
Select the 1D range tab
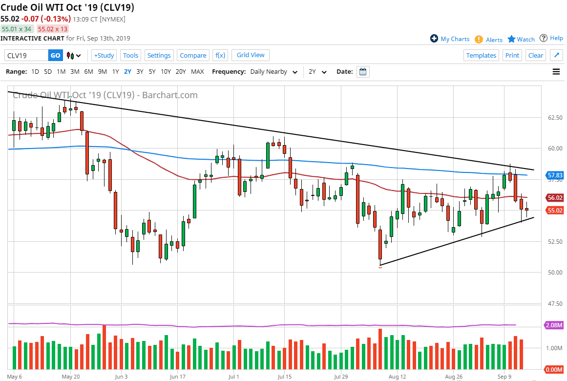pos(35,71)
